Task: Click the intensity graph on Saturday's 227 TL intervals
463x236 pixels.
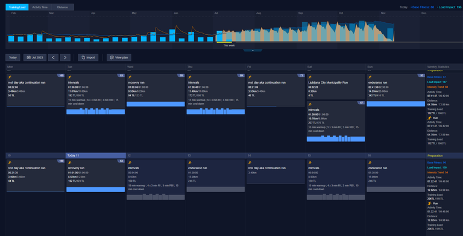Action: pos(336,138)
